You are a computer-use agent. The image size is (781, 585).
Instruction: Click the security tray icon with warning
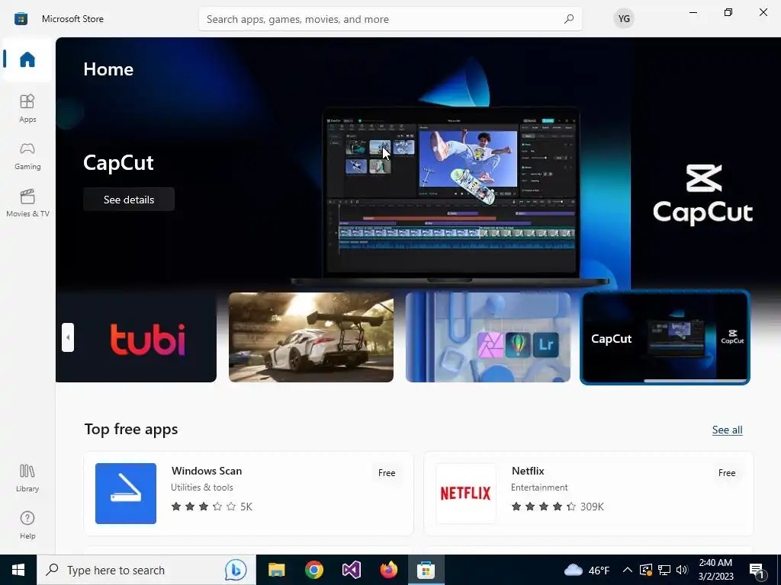point(646,570)
